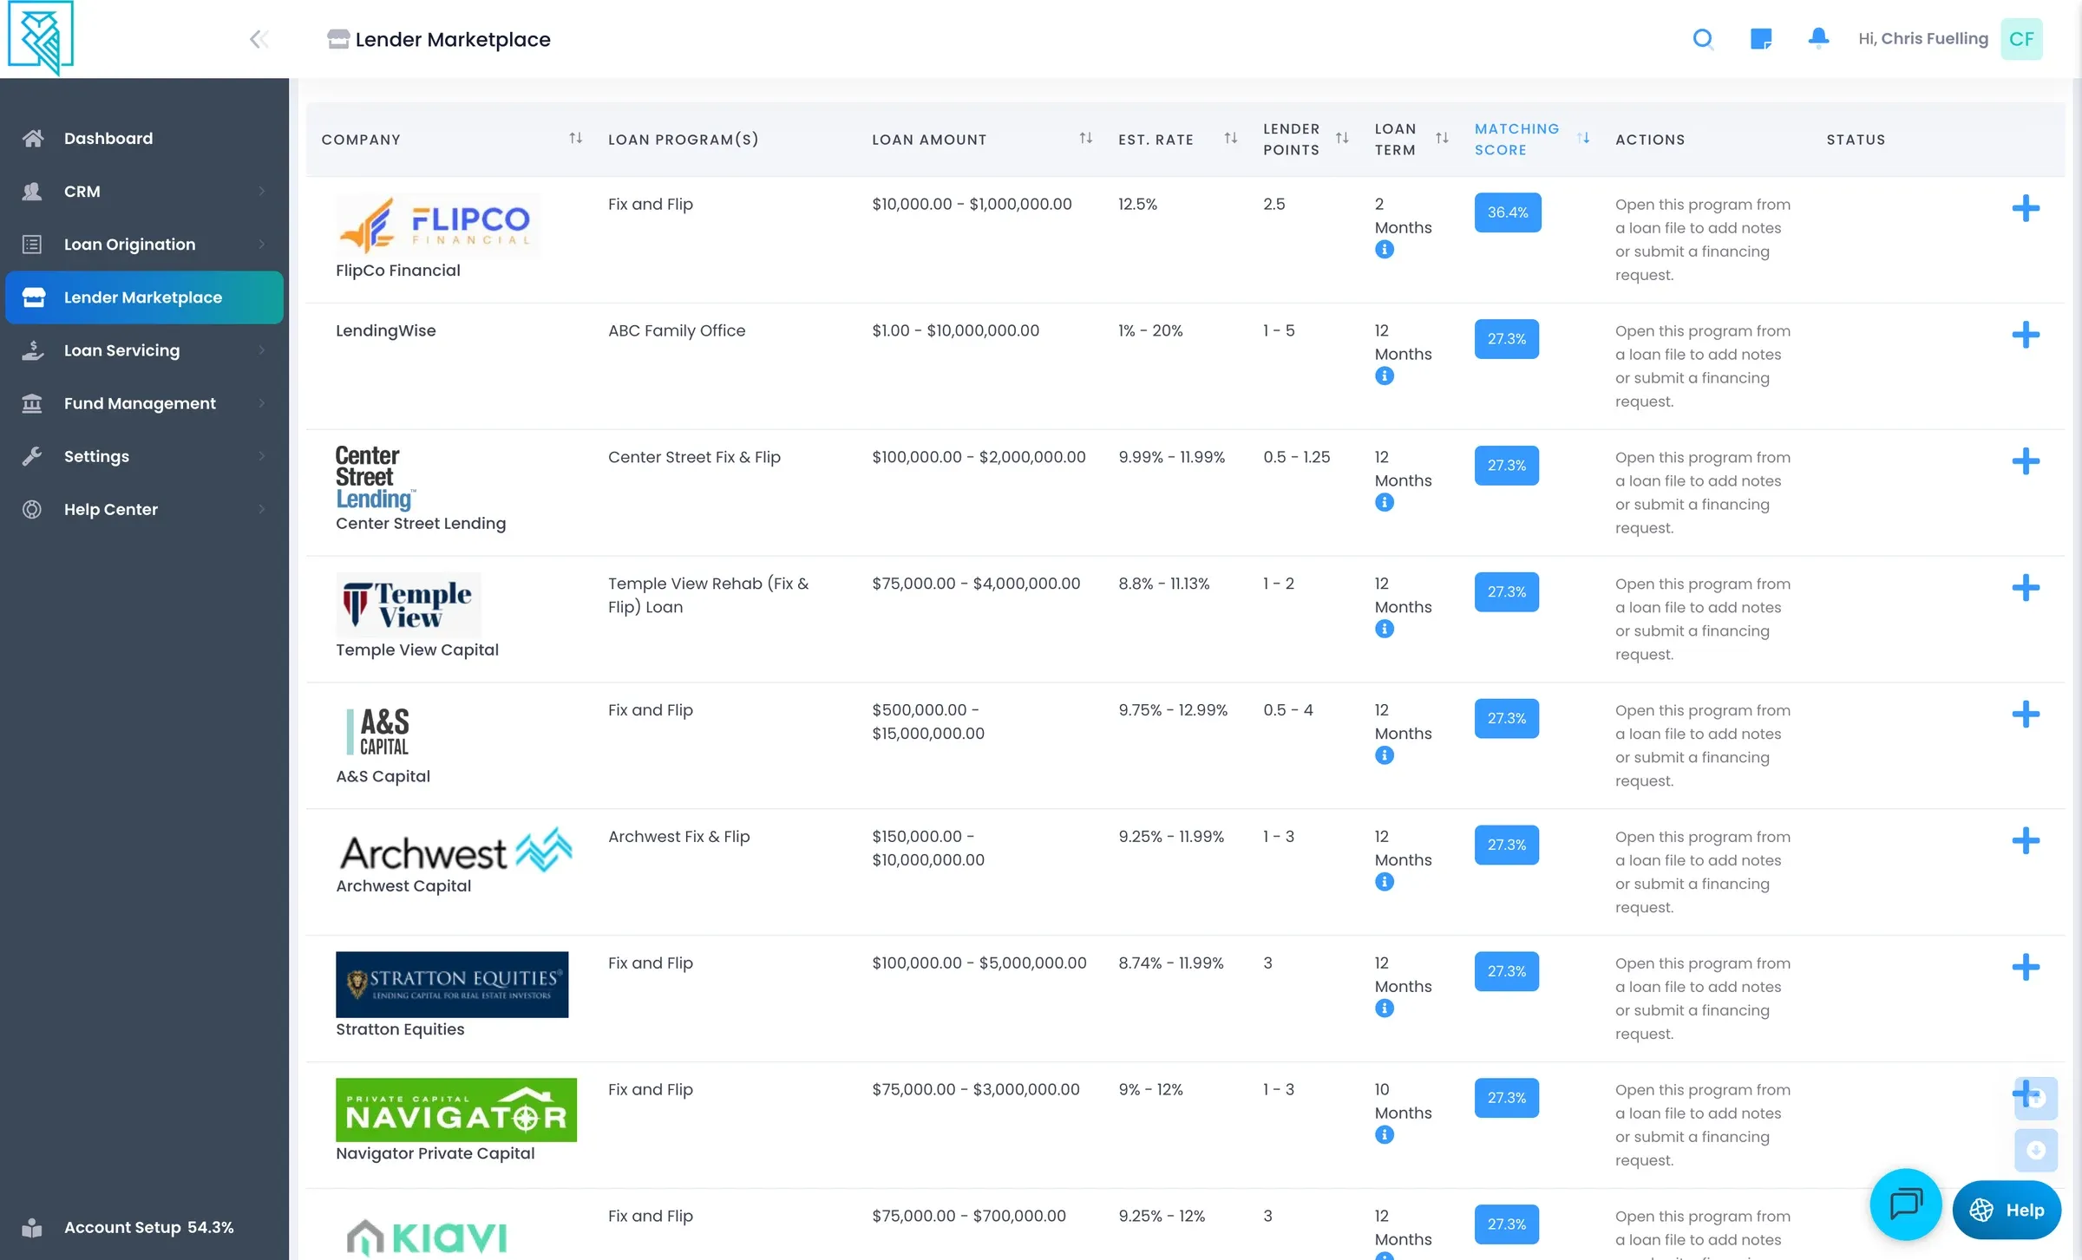2082x1260 pixels.
Task: Expand Loan Origination sidebar menu
Action: click(x=144, y=245)
